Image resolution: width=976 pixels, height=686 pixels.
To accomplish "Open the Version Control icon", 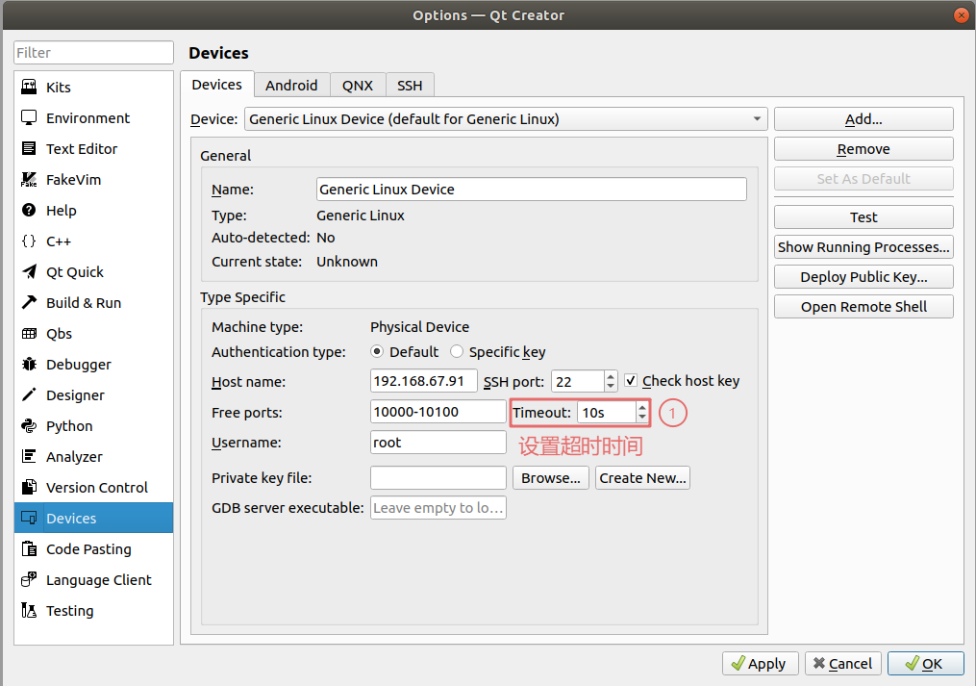I will [x=29, y=488].
